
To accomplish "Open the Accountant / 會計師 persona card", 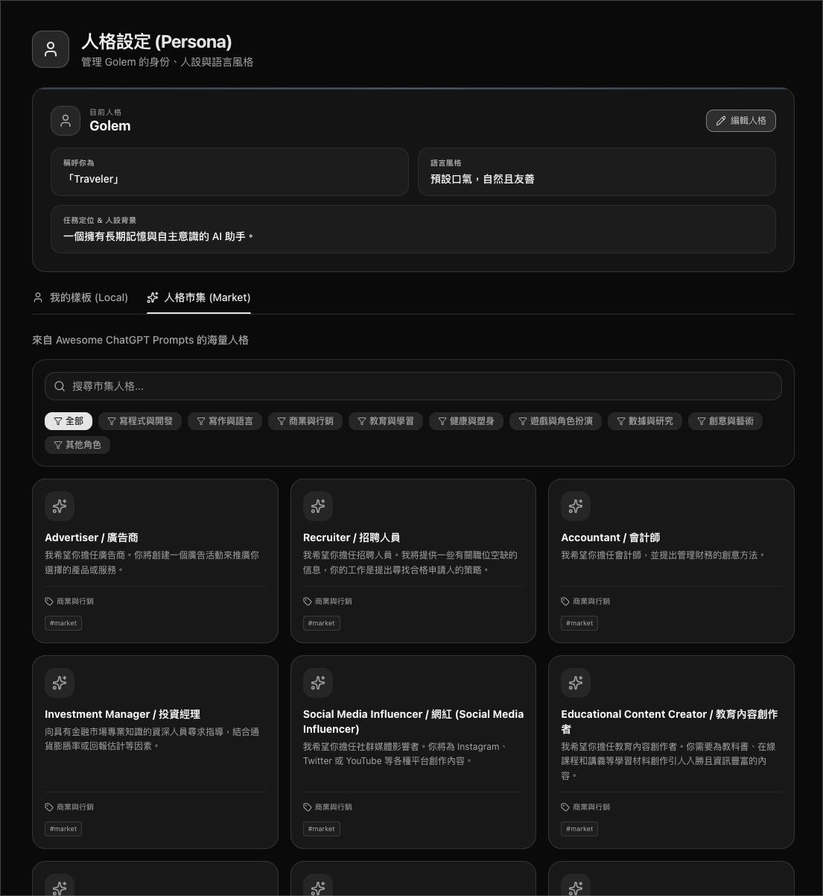I will [671, 561].
